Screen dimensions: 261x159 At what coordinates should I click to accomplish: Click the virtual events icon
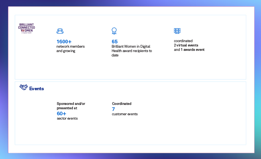[x=177, y=31]
